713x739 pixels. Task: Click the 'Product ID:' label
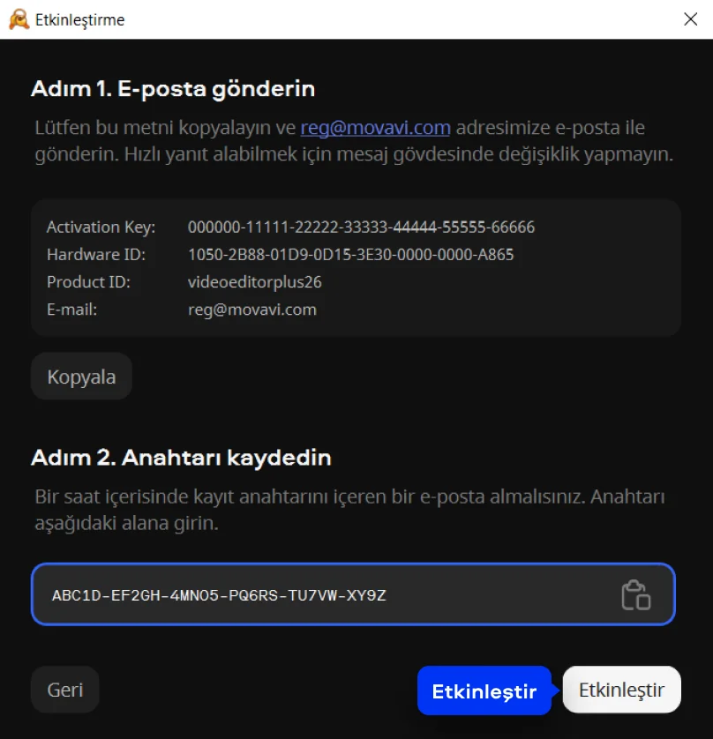[x=88, y=282]
